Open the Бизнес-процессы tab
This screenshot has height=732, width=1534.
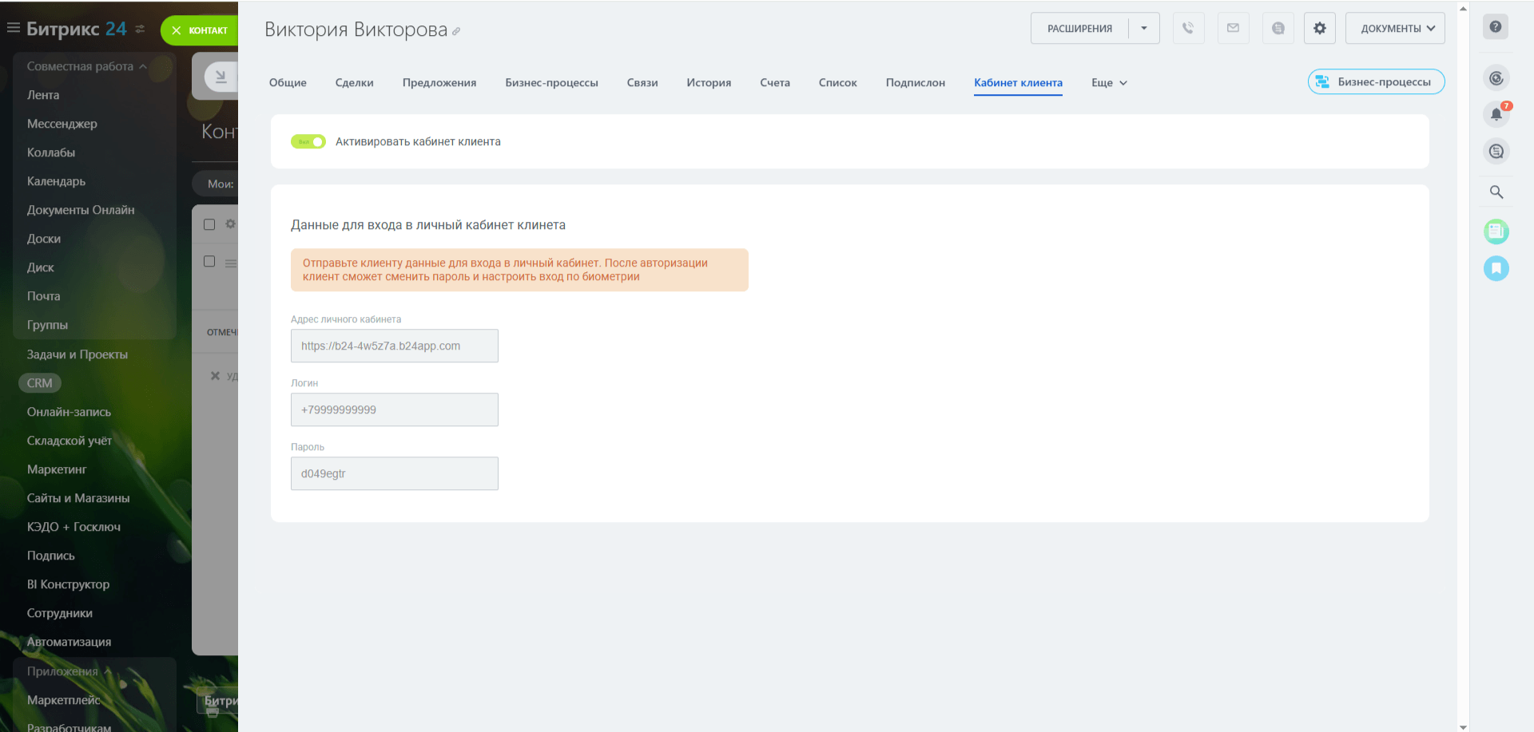pyautogui.click(x=551, y=83)
